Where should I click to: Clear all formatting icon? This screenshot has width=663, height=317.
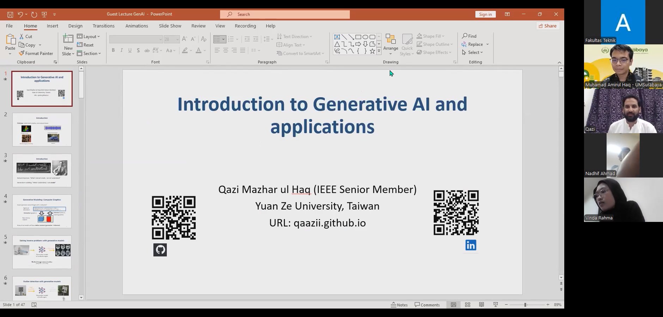[203, 39]
